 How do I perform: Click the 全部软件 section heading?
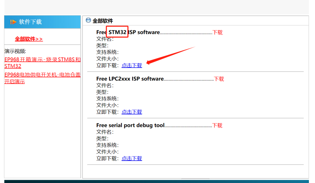(x=103, y=21)
